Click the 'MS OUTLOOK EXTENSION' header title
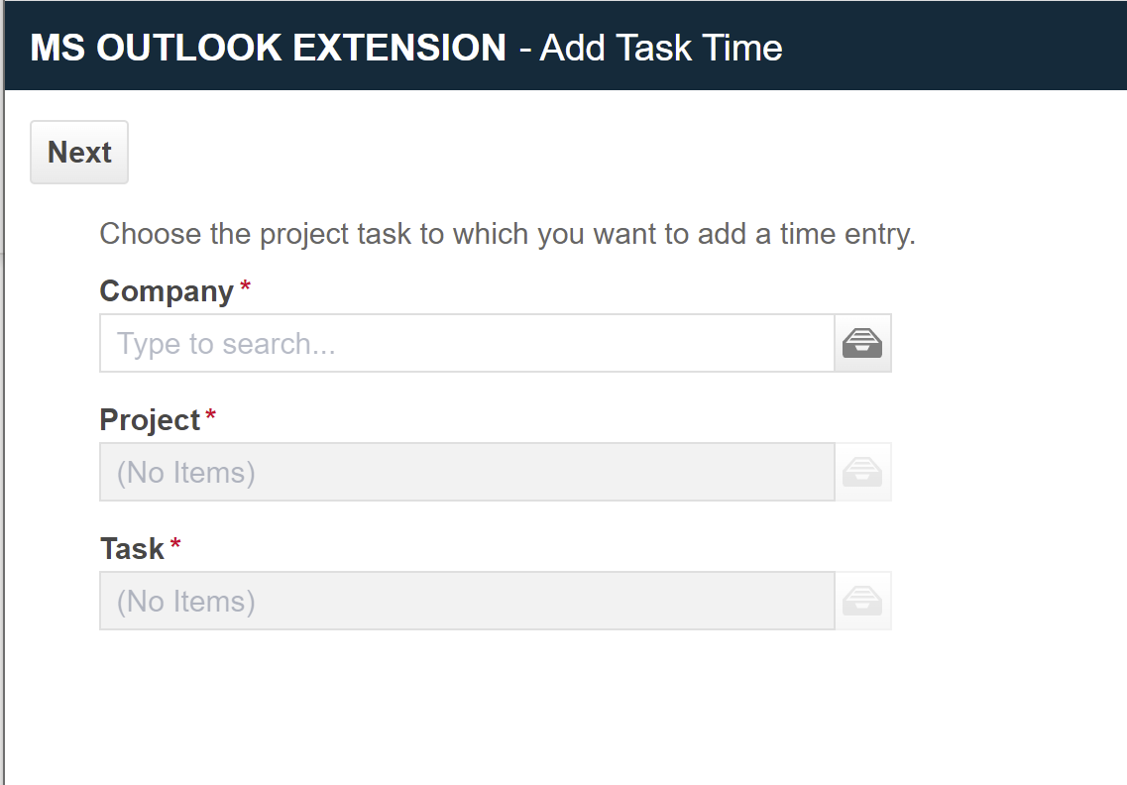Viewport: 1127px width, 785px height. click(x=268, y=48)
